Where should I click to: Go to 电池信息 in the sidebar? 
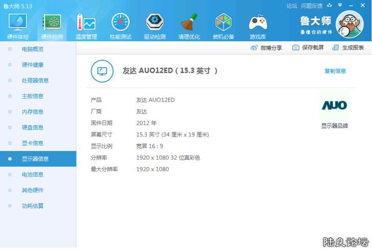click(32, 174)
